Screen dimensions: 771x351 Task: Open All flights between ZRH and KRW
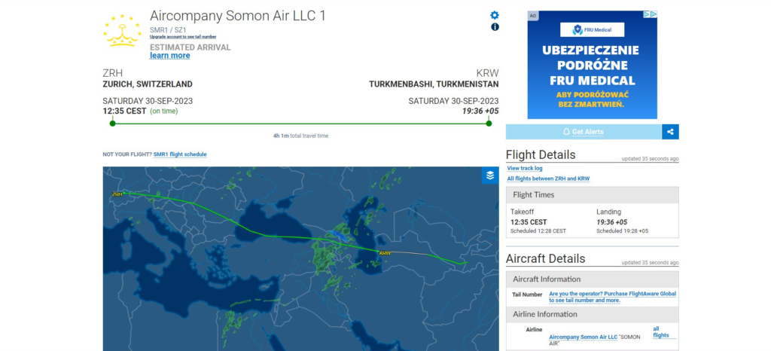point(548,179)
